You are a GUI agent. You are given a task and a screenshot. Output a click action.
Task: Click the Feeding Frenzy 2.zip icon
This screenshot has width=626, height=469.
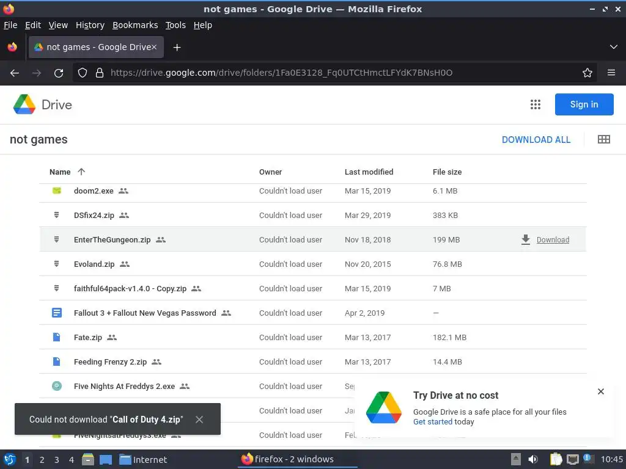click(x=57, y=362)
